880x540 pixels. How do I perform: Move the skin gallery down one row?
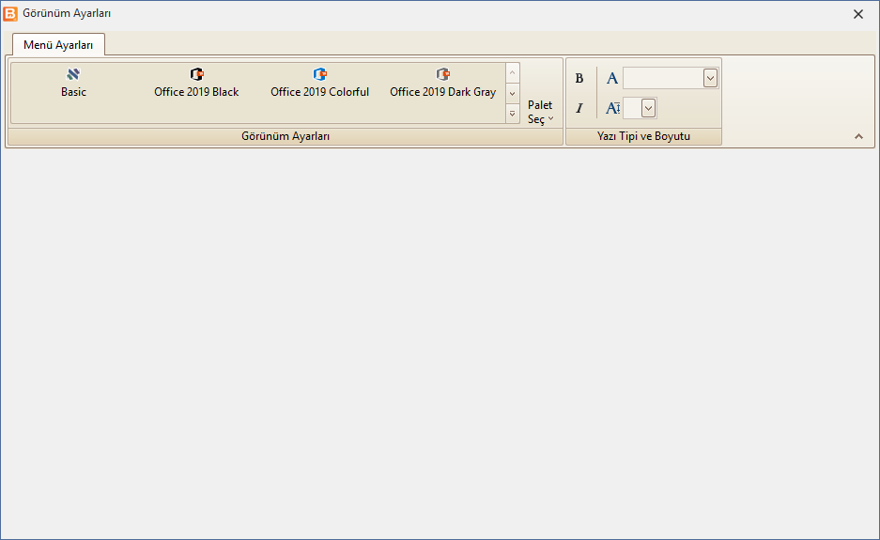[512, 93]
